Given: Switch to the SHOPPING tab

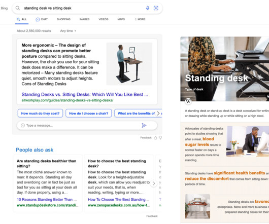Looking at the screenshot, I should (x=63, y=19).
